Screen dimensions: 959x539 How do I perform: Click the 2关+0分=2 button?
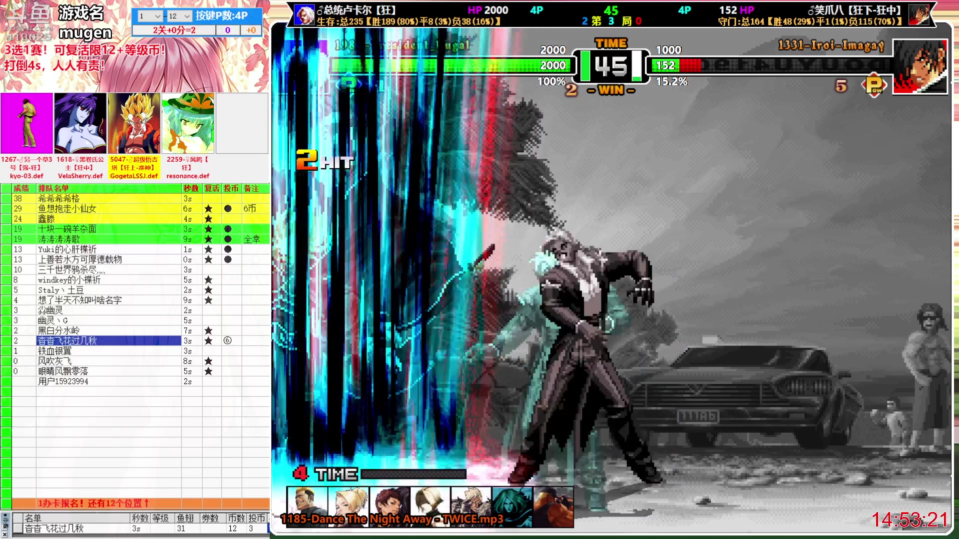[x=174, y=30]
